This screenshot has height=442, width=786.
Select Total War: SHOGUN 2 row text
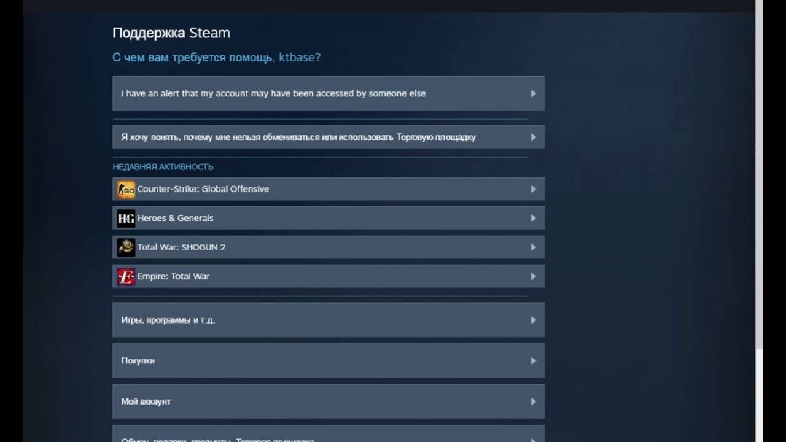[182, 247]
